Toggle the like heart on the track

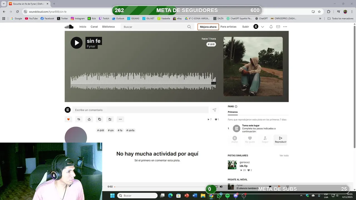tap(68, 119)
